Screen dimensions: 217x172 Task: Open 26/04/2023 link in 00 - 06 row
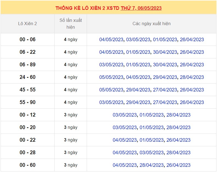[192, 40]
